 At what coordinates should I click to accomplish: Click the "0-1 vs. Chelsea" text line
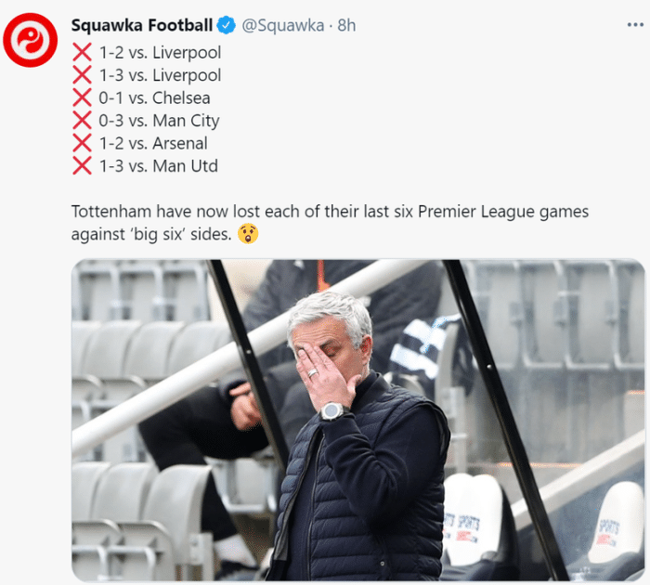[154, 98]
